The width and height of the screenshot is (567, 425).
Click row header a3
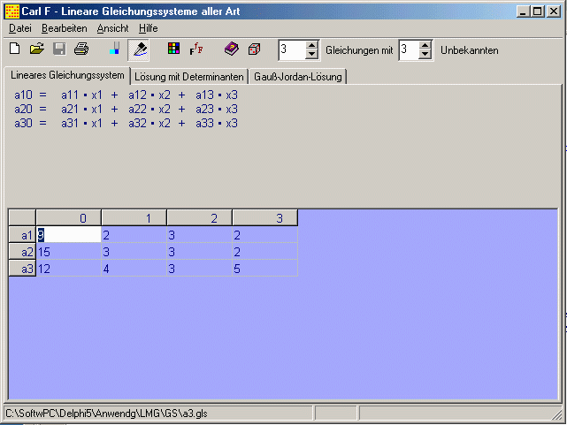tap(22, 269)
